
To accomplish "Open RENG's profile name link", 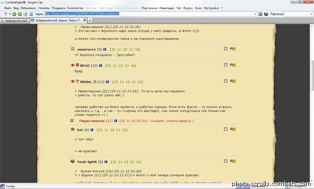I will [x=85, y=65].
